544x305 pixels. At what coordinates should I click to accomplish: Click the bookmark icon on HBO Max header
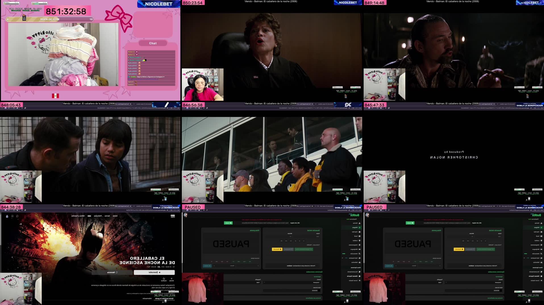click(x=12, y=216)
